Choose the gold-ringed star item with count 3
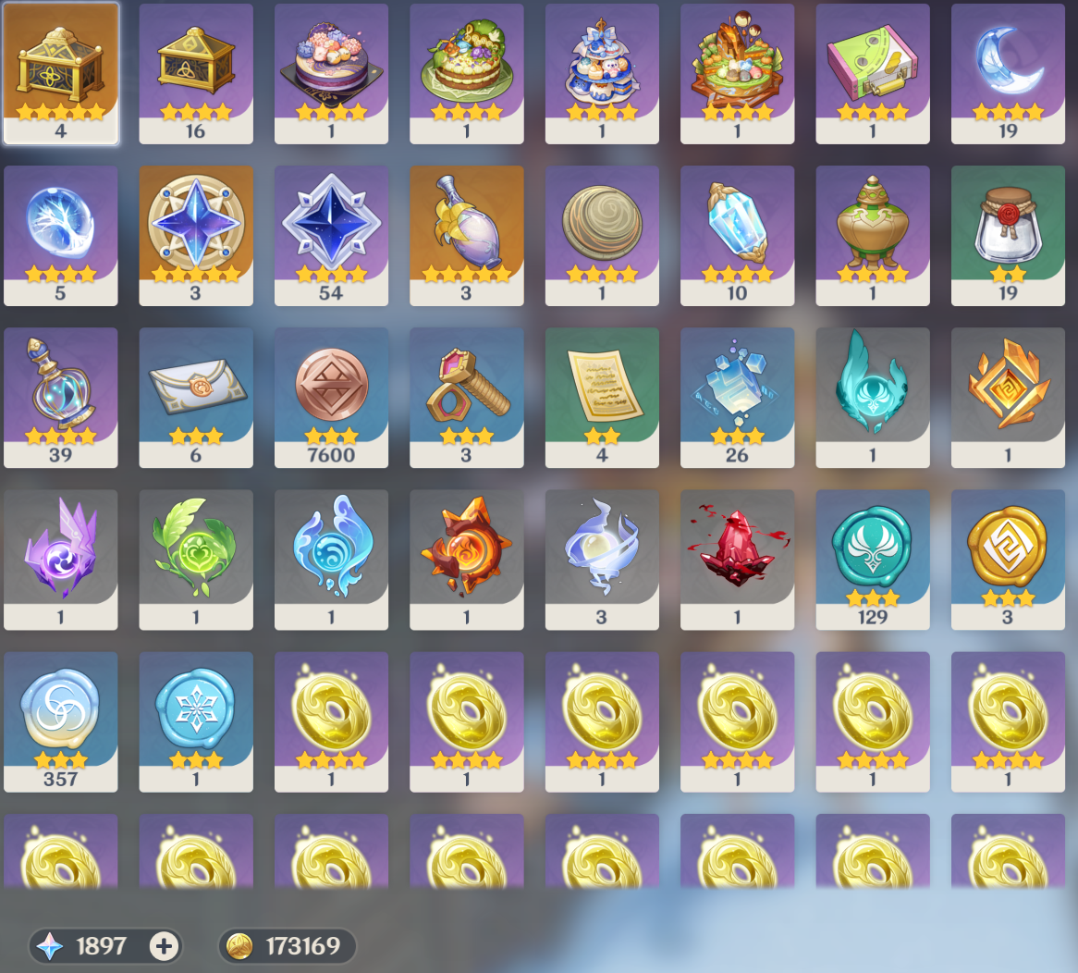1078x973 pixels. coord(196,236)
